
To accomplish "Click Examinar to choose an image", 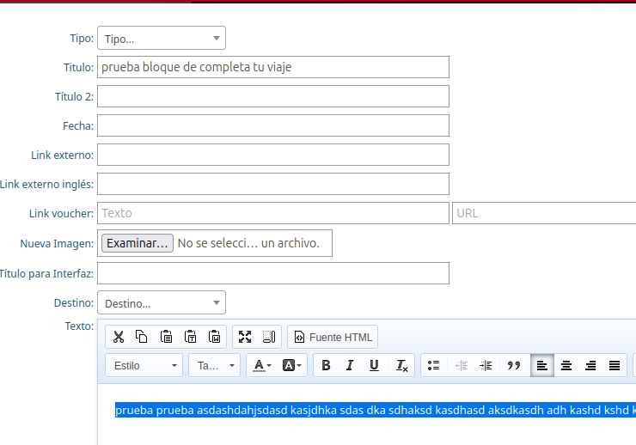I will (138, 243).
